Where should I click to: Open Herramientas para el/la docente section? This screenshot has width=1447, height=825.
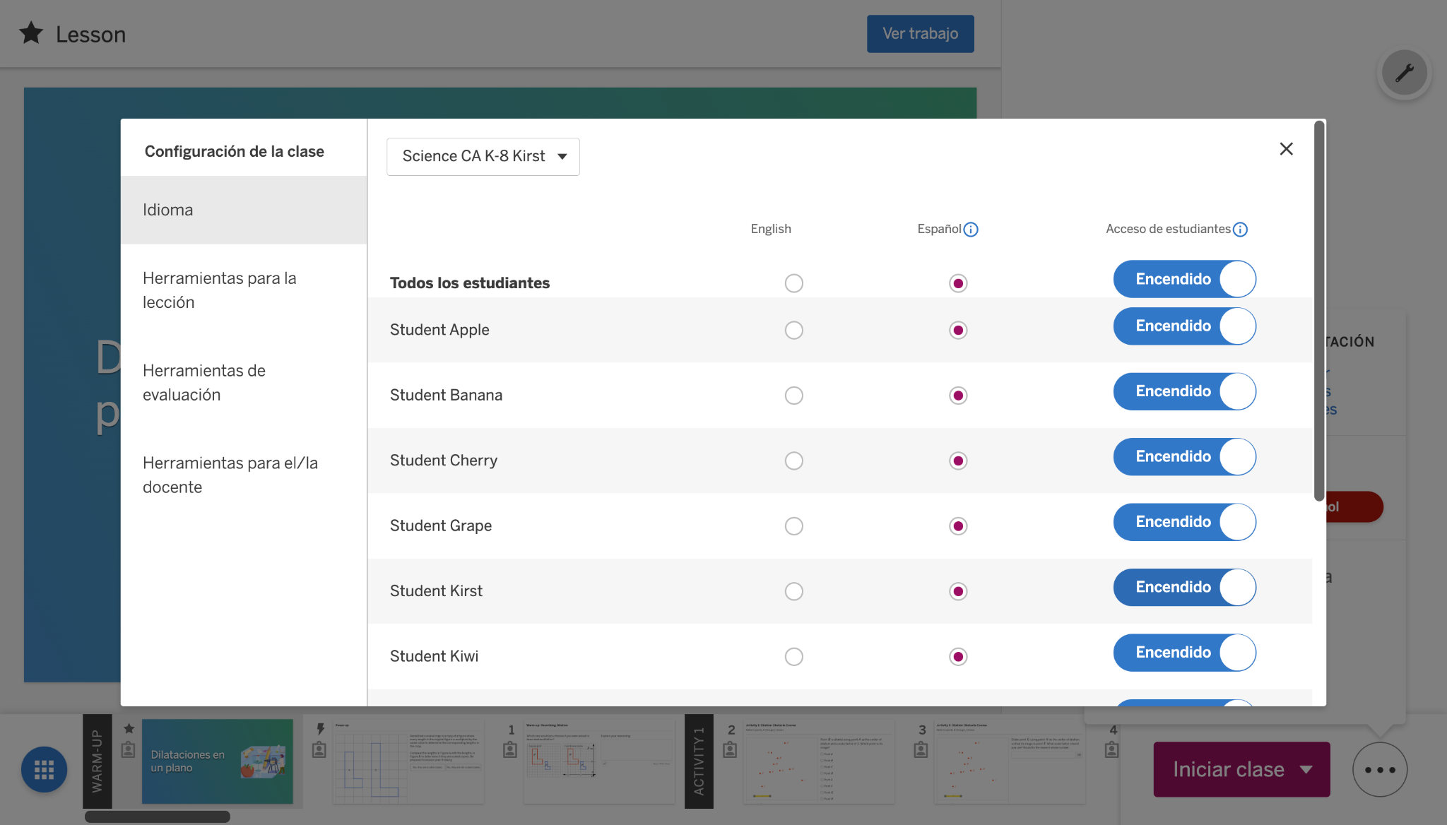pos(230,475)
